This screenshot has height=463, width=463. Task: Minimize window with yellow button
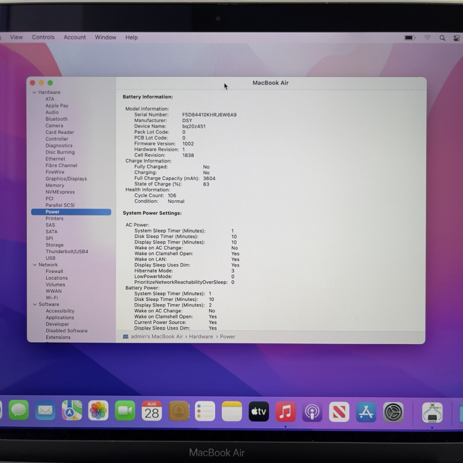(41, 83)
